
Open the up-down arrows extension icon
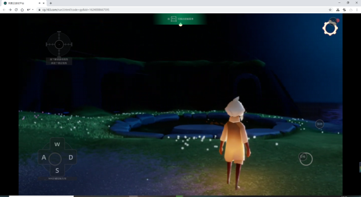click(344, 10)
